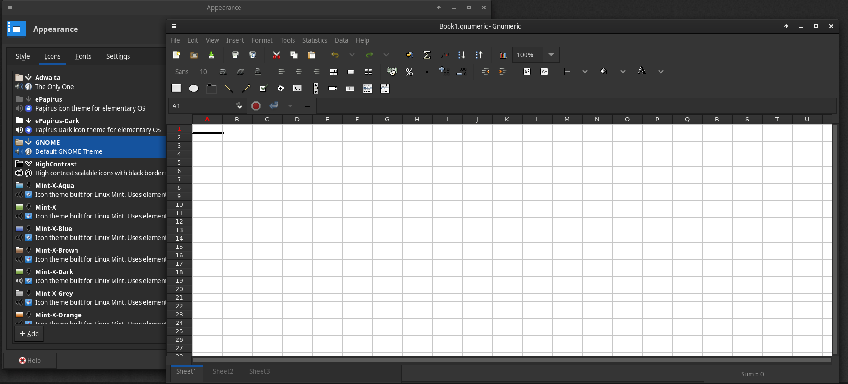Screen dimensions: 848x384
Task: Expand the undo history dropdown
Action: pyautogui.click(x=352, y=55)
